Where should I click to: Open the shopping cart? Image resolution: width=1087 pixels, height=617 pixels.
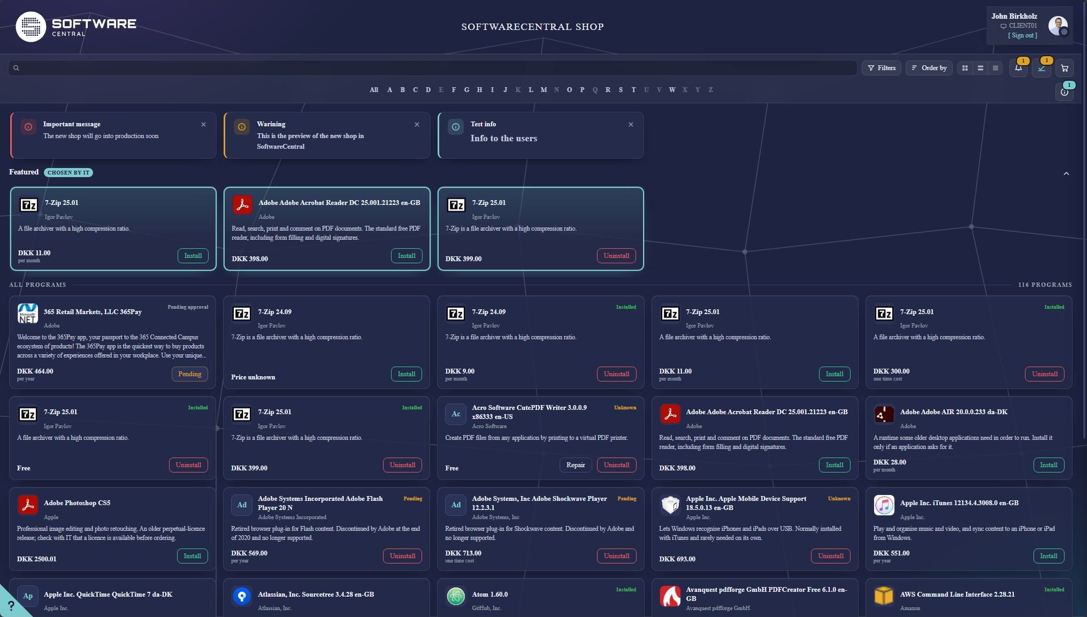click(1065, 68)
